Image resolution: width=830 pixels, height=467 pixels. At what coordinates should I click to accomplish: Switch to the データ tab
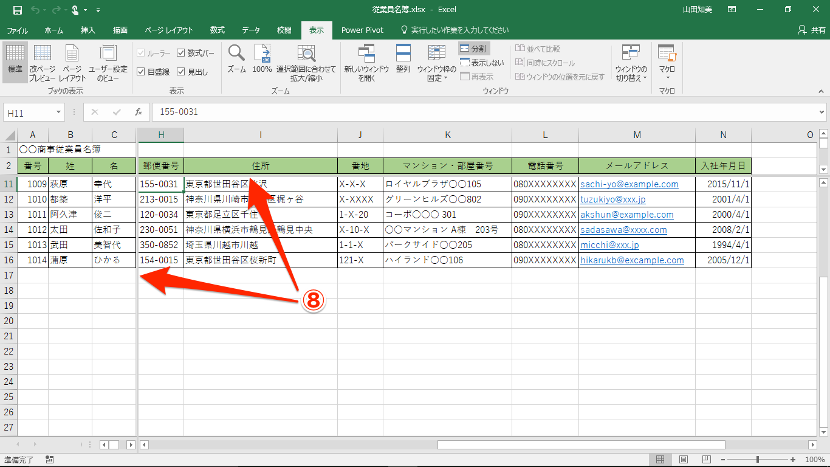[251, 30]
